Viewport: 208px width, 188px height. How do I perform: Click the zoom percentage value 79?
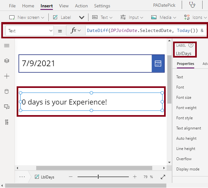tap(146, 177)
